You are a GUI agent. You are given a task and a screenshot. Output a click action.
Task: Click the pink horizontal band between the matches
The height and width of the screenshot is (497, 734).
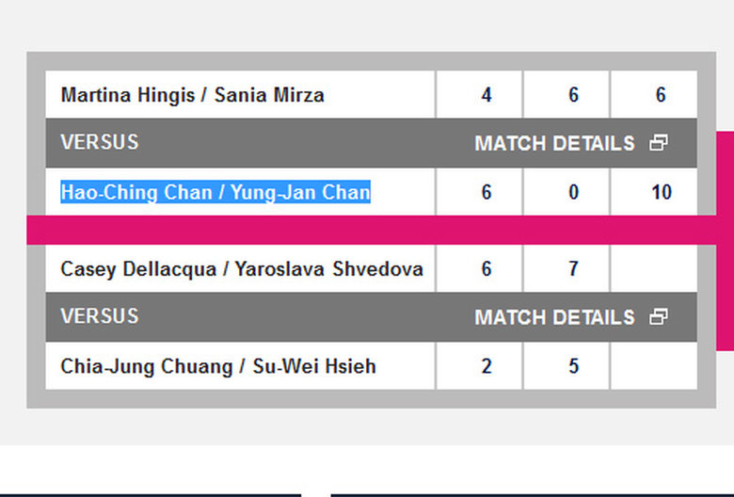[x=376, y=230]
